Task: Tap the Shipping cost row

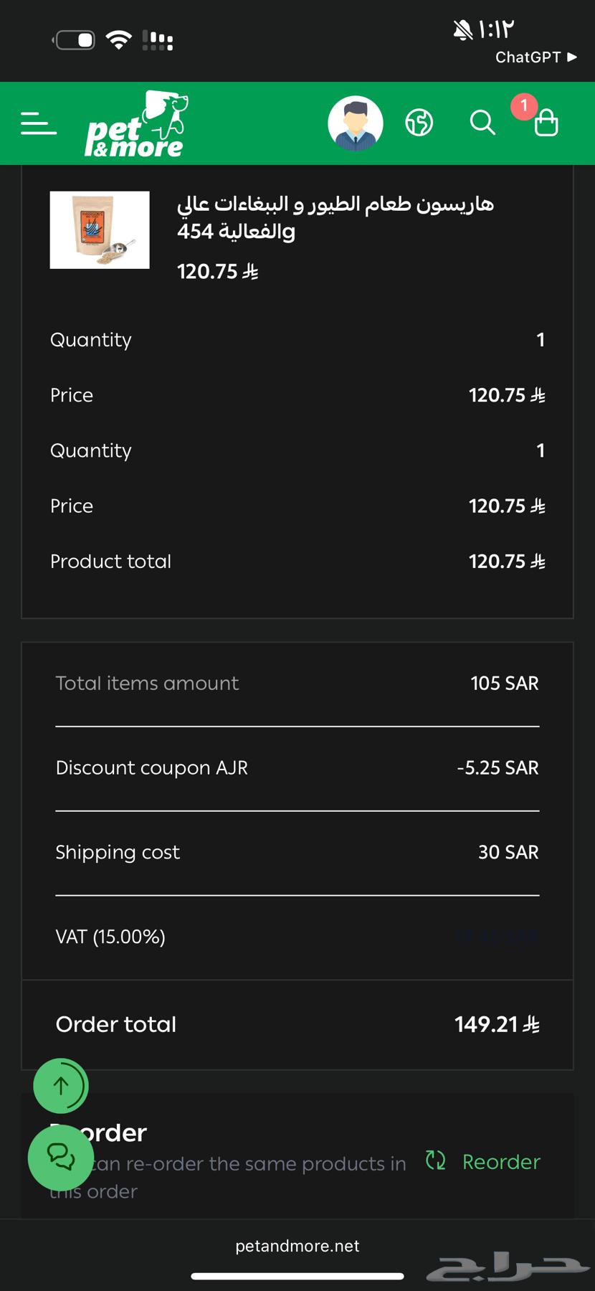Action: pos(297,853)
